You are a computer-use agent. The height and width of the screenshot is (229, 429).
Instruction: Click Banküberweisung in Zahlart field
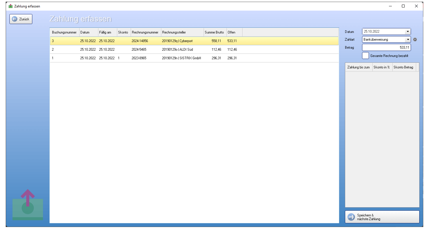point(376,40)
